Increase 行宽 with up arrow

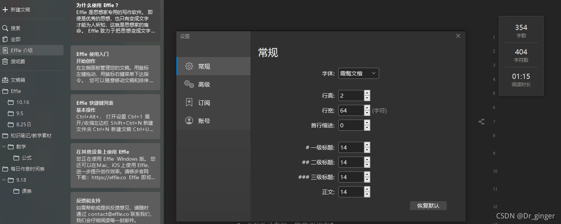click(367, 108)
